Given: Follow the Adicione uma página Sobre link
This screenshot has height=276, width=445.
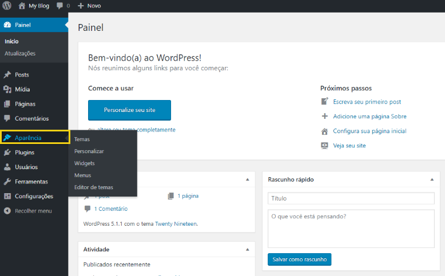Looking at the screenshot, I should click(x=370, y=117).
